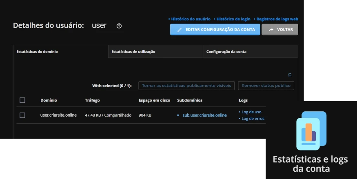Click Remover status publico button
357x179 pixels.
(266, 86)
